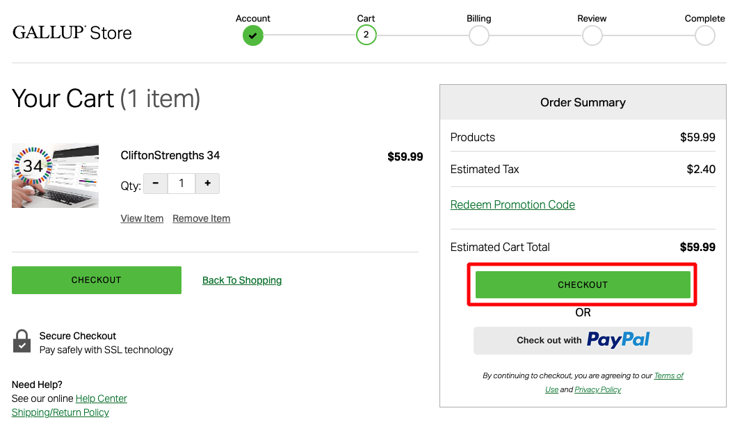
Task: Click the Billing step label
Action: tap(479, 18)
